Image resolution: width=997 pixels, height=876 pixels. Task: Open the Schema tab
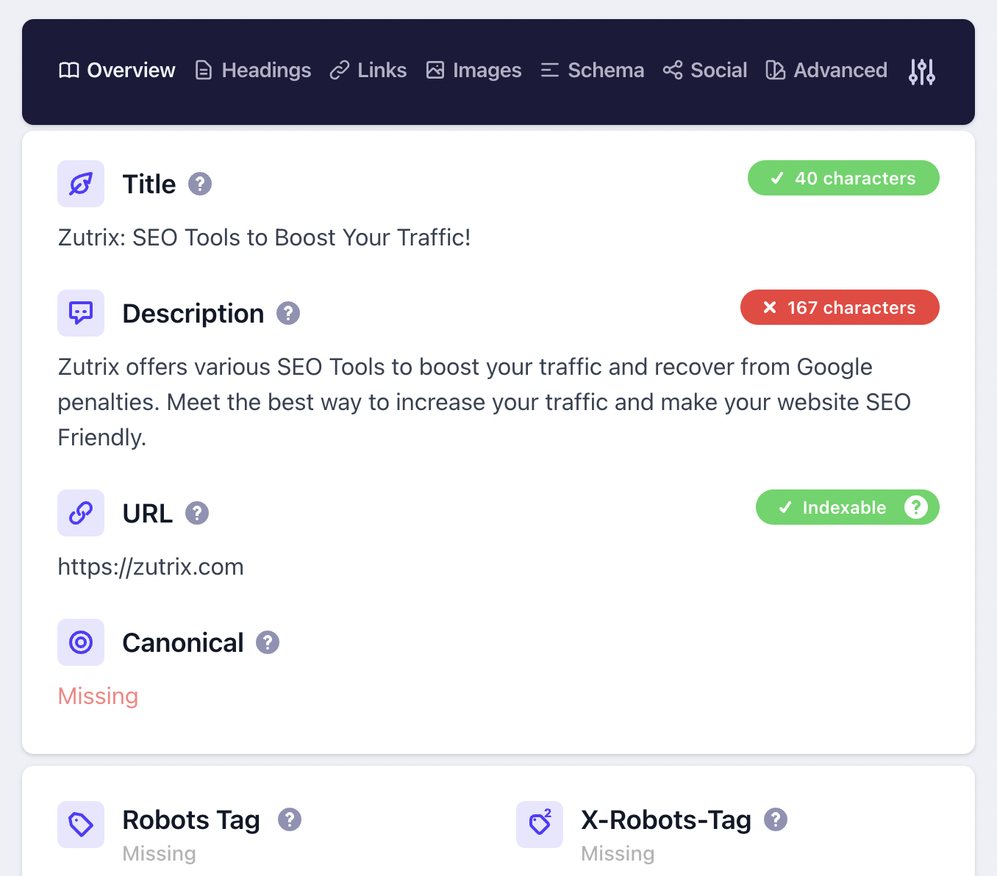592,71
